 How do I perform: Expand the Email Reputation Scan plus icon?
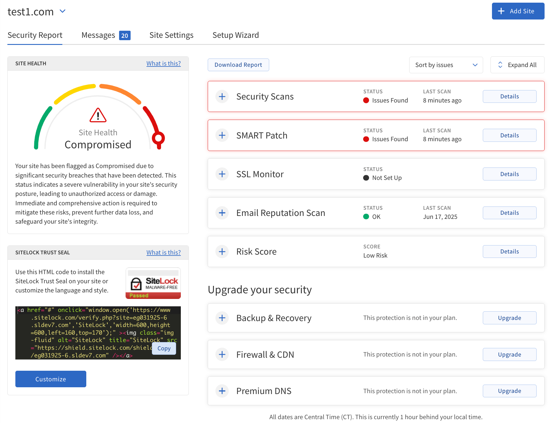pos(222,213)
